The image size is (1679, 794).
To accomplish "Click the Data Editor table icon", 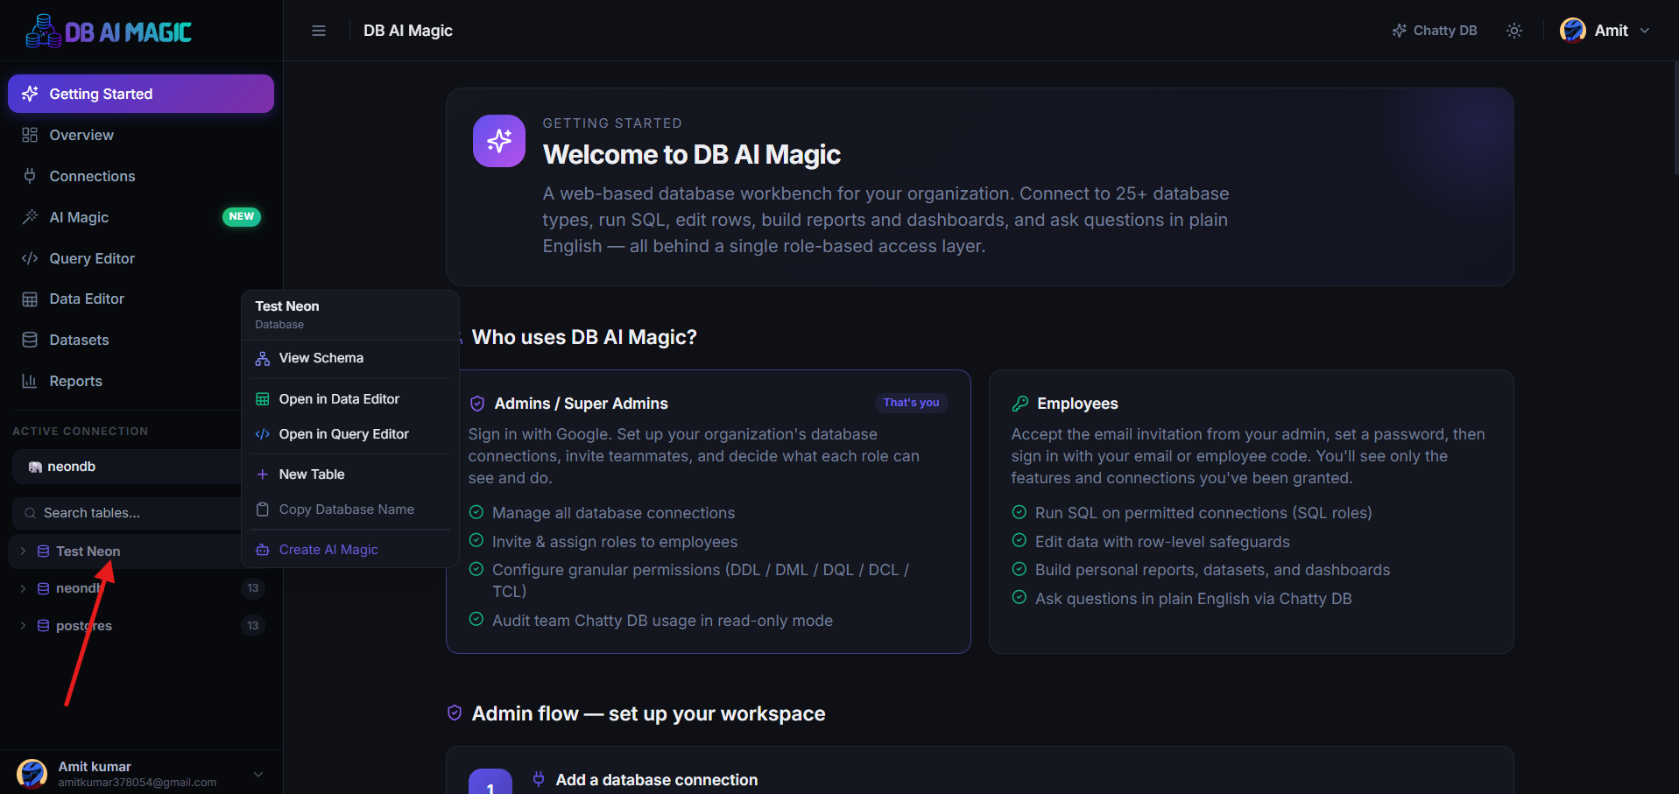I will coord(30,299).
